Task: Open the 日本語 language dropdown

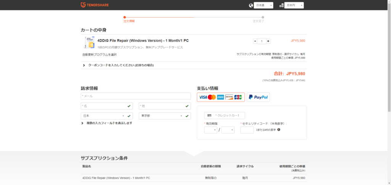Action: click(x=263, y=5)
